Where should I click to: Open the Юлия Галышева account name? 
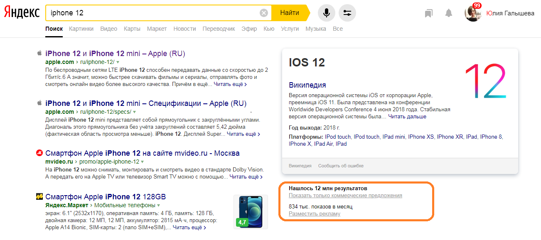[510, 13]
